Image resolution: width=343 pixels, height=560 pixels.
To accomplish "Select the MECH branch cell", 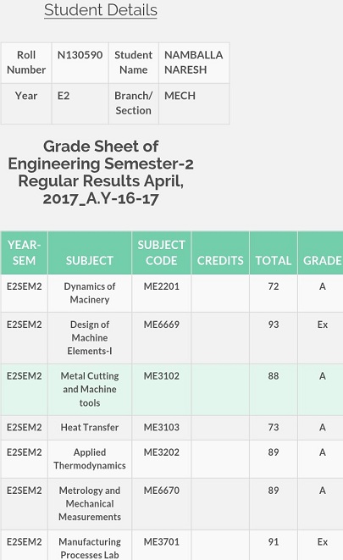I will click(x=194, y=104).
